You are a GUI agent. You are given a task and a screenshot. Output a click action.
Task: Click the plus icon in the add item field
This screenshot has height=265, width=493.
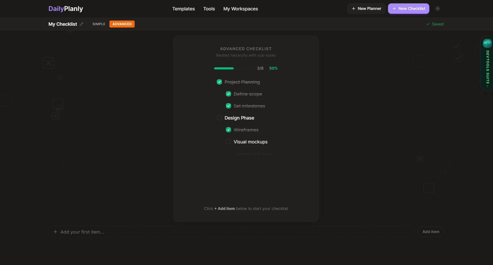[55, 232]
